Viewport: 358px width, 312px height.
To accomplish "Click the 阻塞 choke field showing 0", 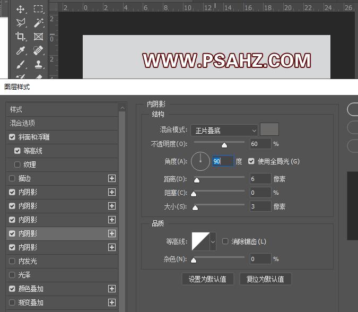I will (x=260, y=193).
